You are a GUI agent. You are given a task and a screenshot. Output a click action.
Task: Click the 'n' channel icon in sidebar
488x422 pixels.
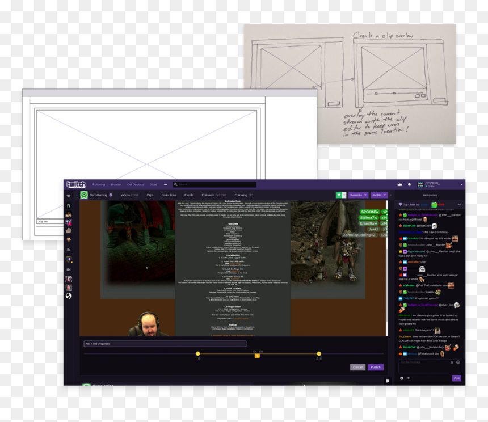pos(69,206)
